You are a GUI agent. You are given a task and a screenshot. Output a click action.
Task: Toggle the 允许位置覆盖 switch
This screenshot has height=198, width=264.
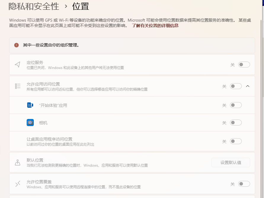244,184
